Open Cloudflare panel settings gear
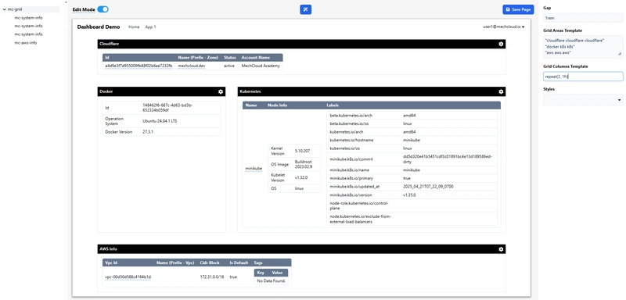 pos(501,44)
